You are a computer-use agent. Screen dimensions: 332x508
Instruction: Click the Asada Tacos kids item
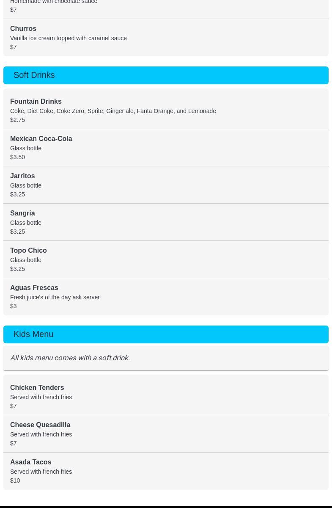point(31,462)
